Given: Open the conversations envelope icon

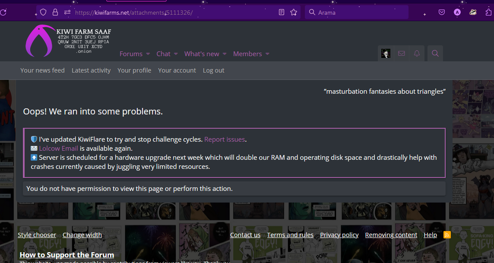Looking at the screenshot, I should (402, 54).
